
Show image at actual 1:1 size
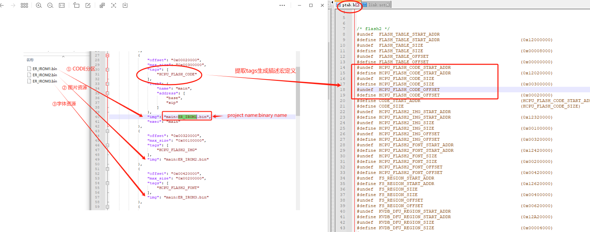click(x=62, y=6)
